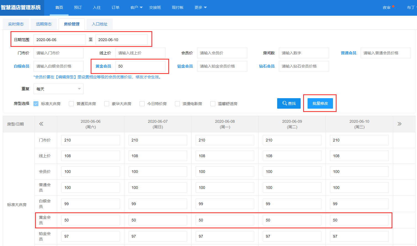Focus the 门市价 batch input
This screenshot has height=246, width=417.
[x=59, y=53]
